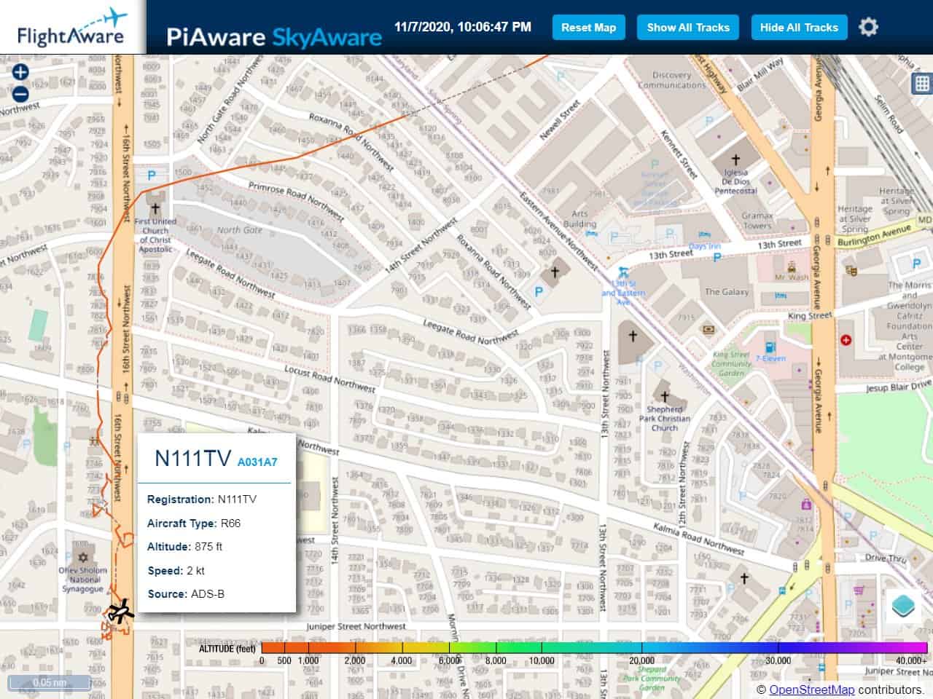Click the Aircraft Type: R66 row

tap(194, 524)
